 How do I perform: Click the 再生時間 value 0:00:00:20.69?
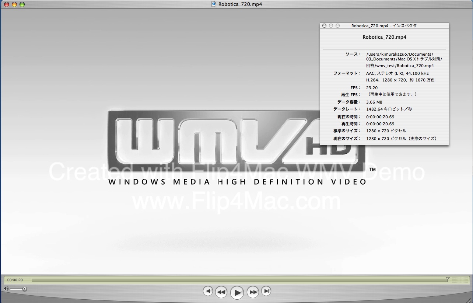pyautogui.click(x=380, y=124)
